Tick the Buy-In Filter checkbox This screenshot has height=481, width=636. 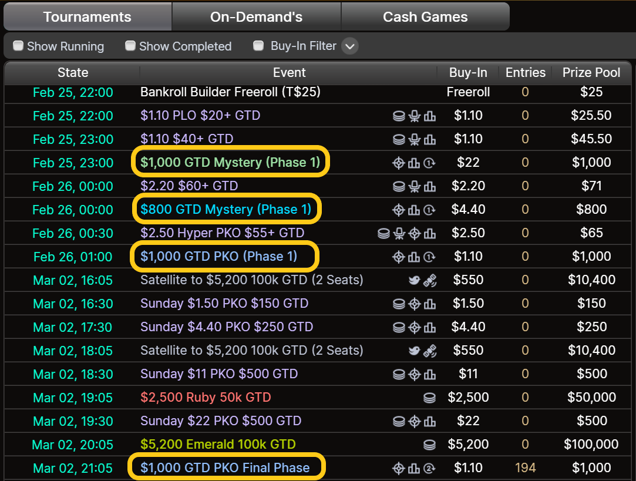258,46
